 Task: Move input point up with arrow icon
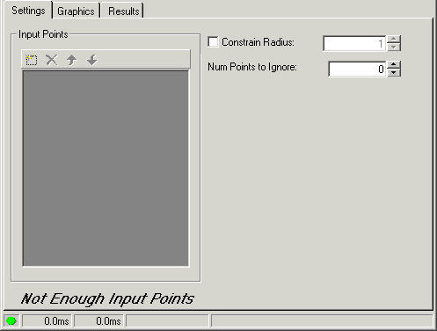(x=72, y=60)
